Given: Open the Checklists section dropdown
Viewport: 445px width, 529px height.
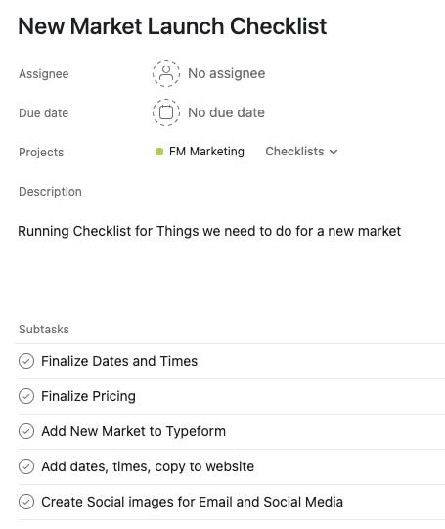Looking at the screenshot, I should pyautogui.click(x=301, y=152).
